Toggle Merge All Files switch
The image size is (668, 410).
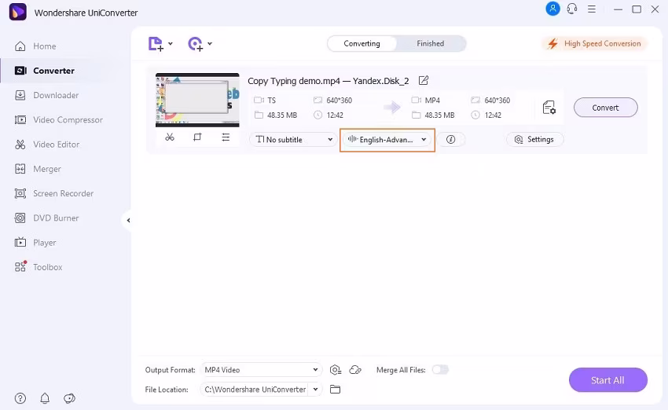[x=441, y=370]
